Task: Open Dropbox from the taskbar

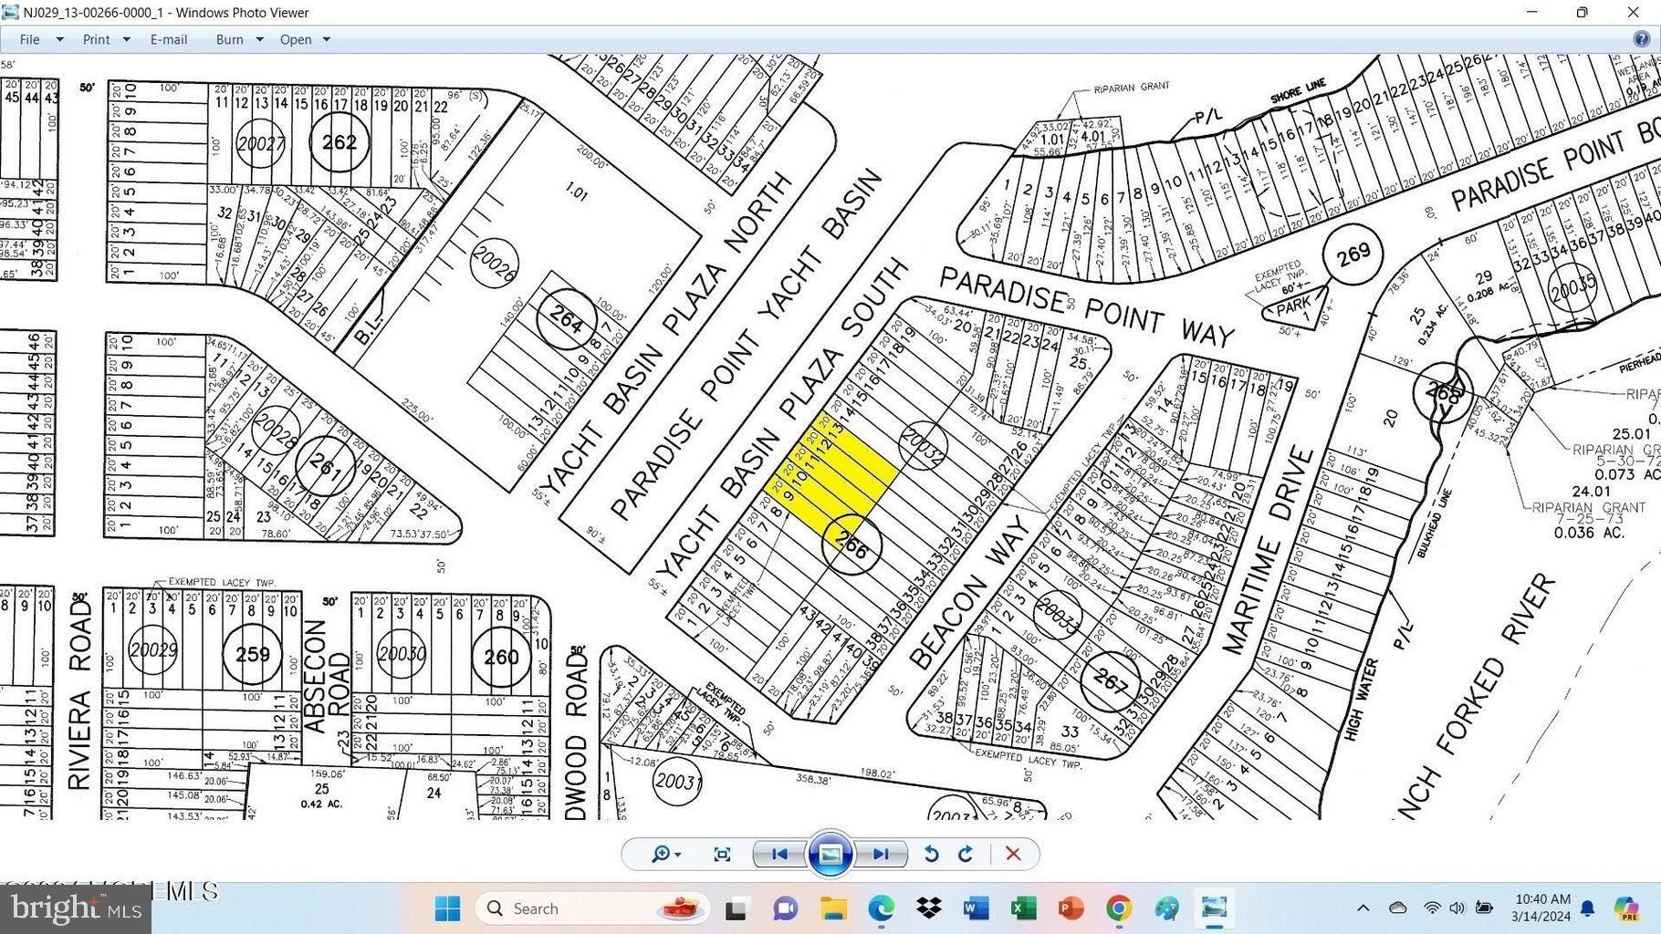Action: [929, 908]
